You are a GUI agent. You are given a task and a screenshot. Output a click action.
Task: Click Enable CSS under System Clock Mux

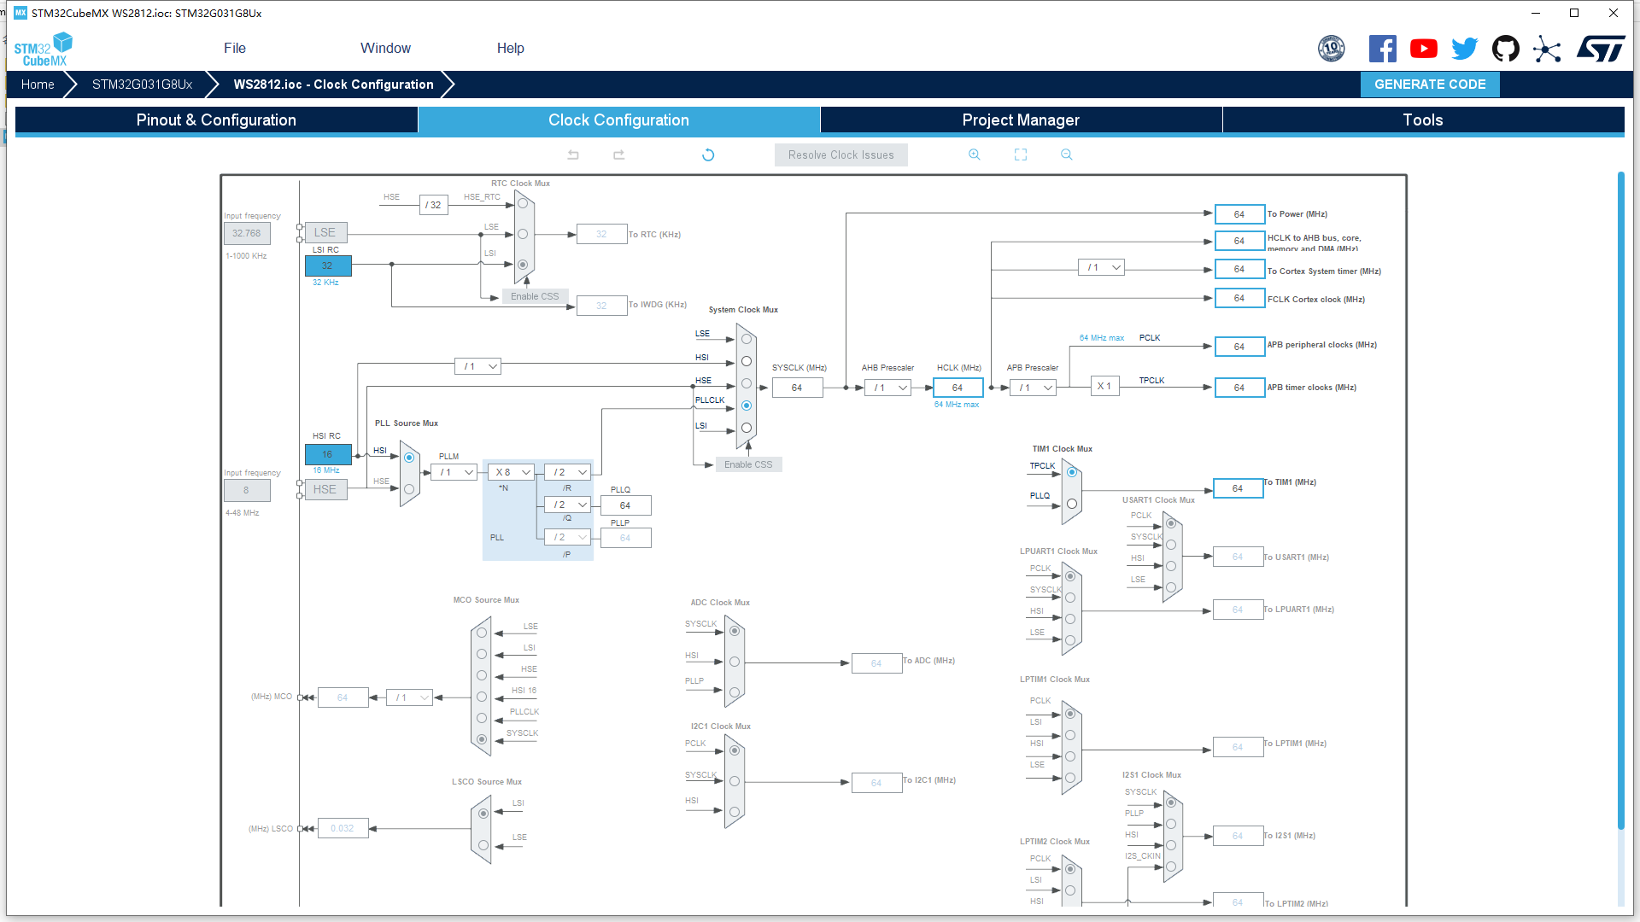coord(748,464)
